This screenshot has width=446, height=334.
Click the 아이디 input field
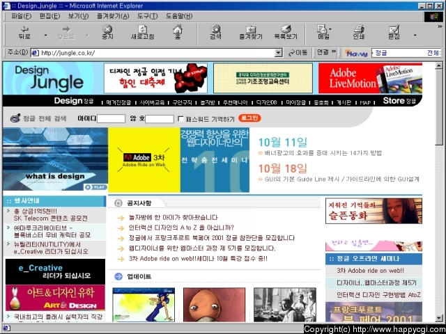click(x=111, y=118)
